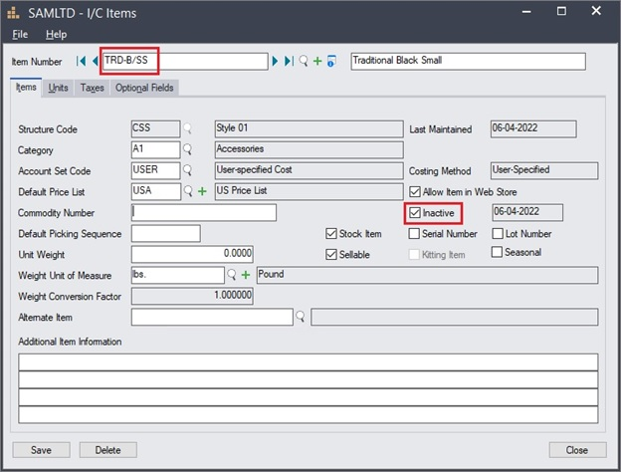Maximize the I/C Items window
This screenshot has width=621, height=472.
coord(561,11)
